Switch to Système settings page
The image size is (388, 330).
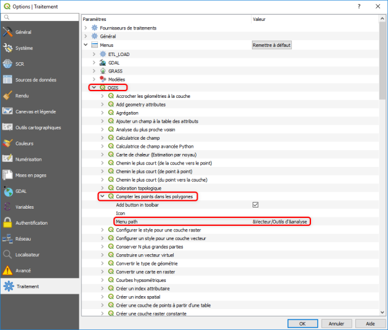tap(39, 48)
